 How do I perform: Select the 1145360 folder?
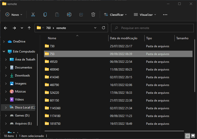55,108
